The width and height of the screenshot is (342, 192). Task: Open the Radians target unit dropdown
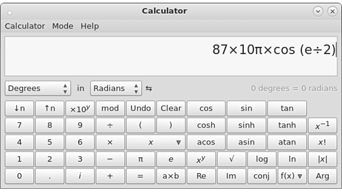116,89
